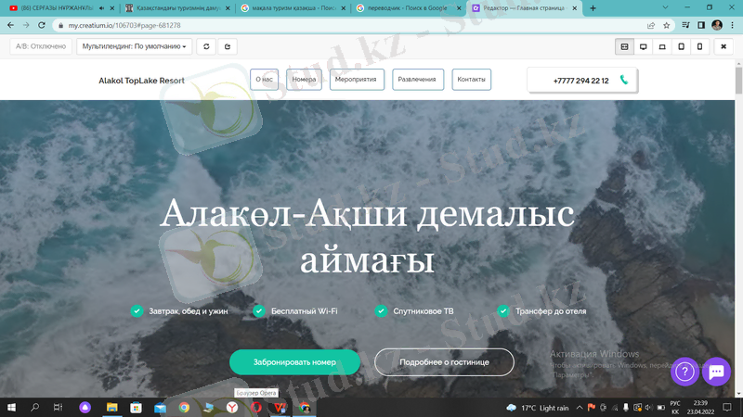Click the address bar URL field

351,26
